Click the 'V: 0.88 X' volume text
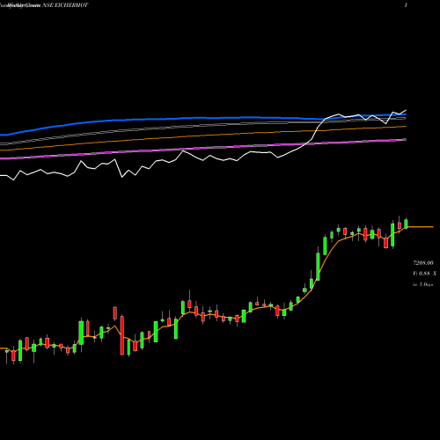The height and width of the screenshot is (440, 440). click(x=424, y=274)
